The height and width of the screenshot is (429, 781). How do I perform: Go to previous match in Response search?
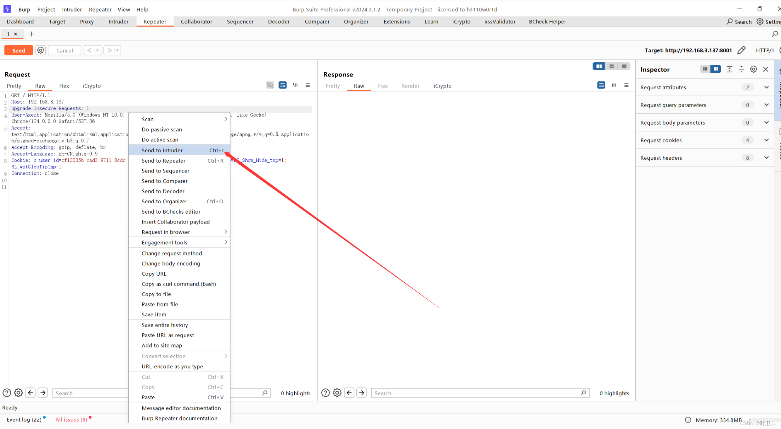point(349,393)
